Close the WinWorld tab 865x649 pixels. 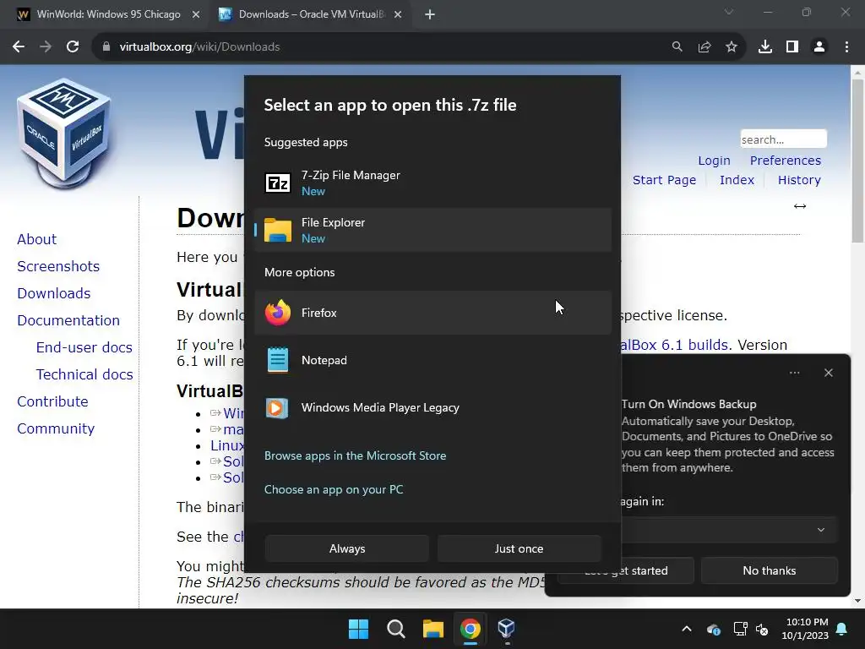tap(196, 14)
